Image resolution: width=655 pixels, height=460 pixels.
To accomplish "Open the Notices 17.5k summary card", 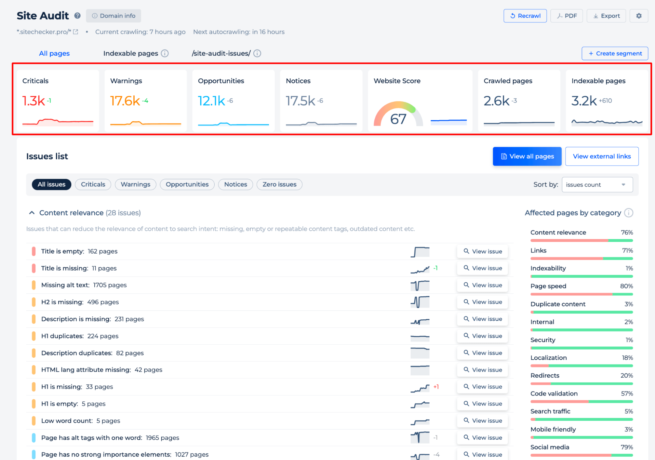I will click(321, 101).
